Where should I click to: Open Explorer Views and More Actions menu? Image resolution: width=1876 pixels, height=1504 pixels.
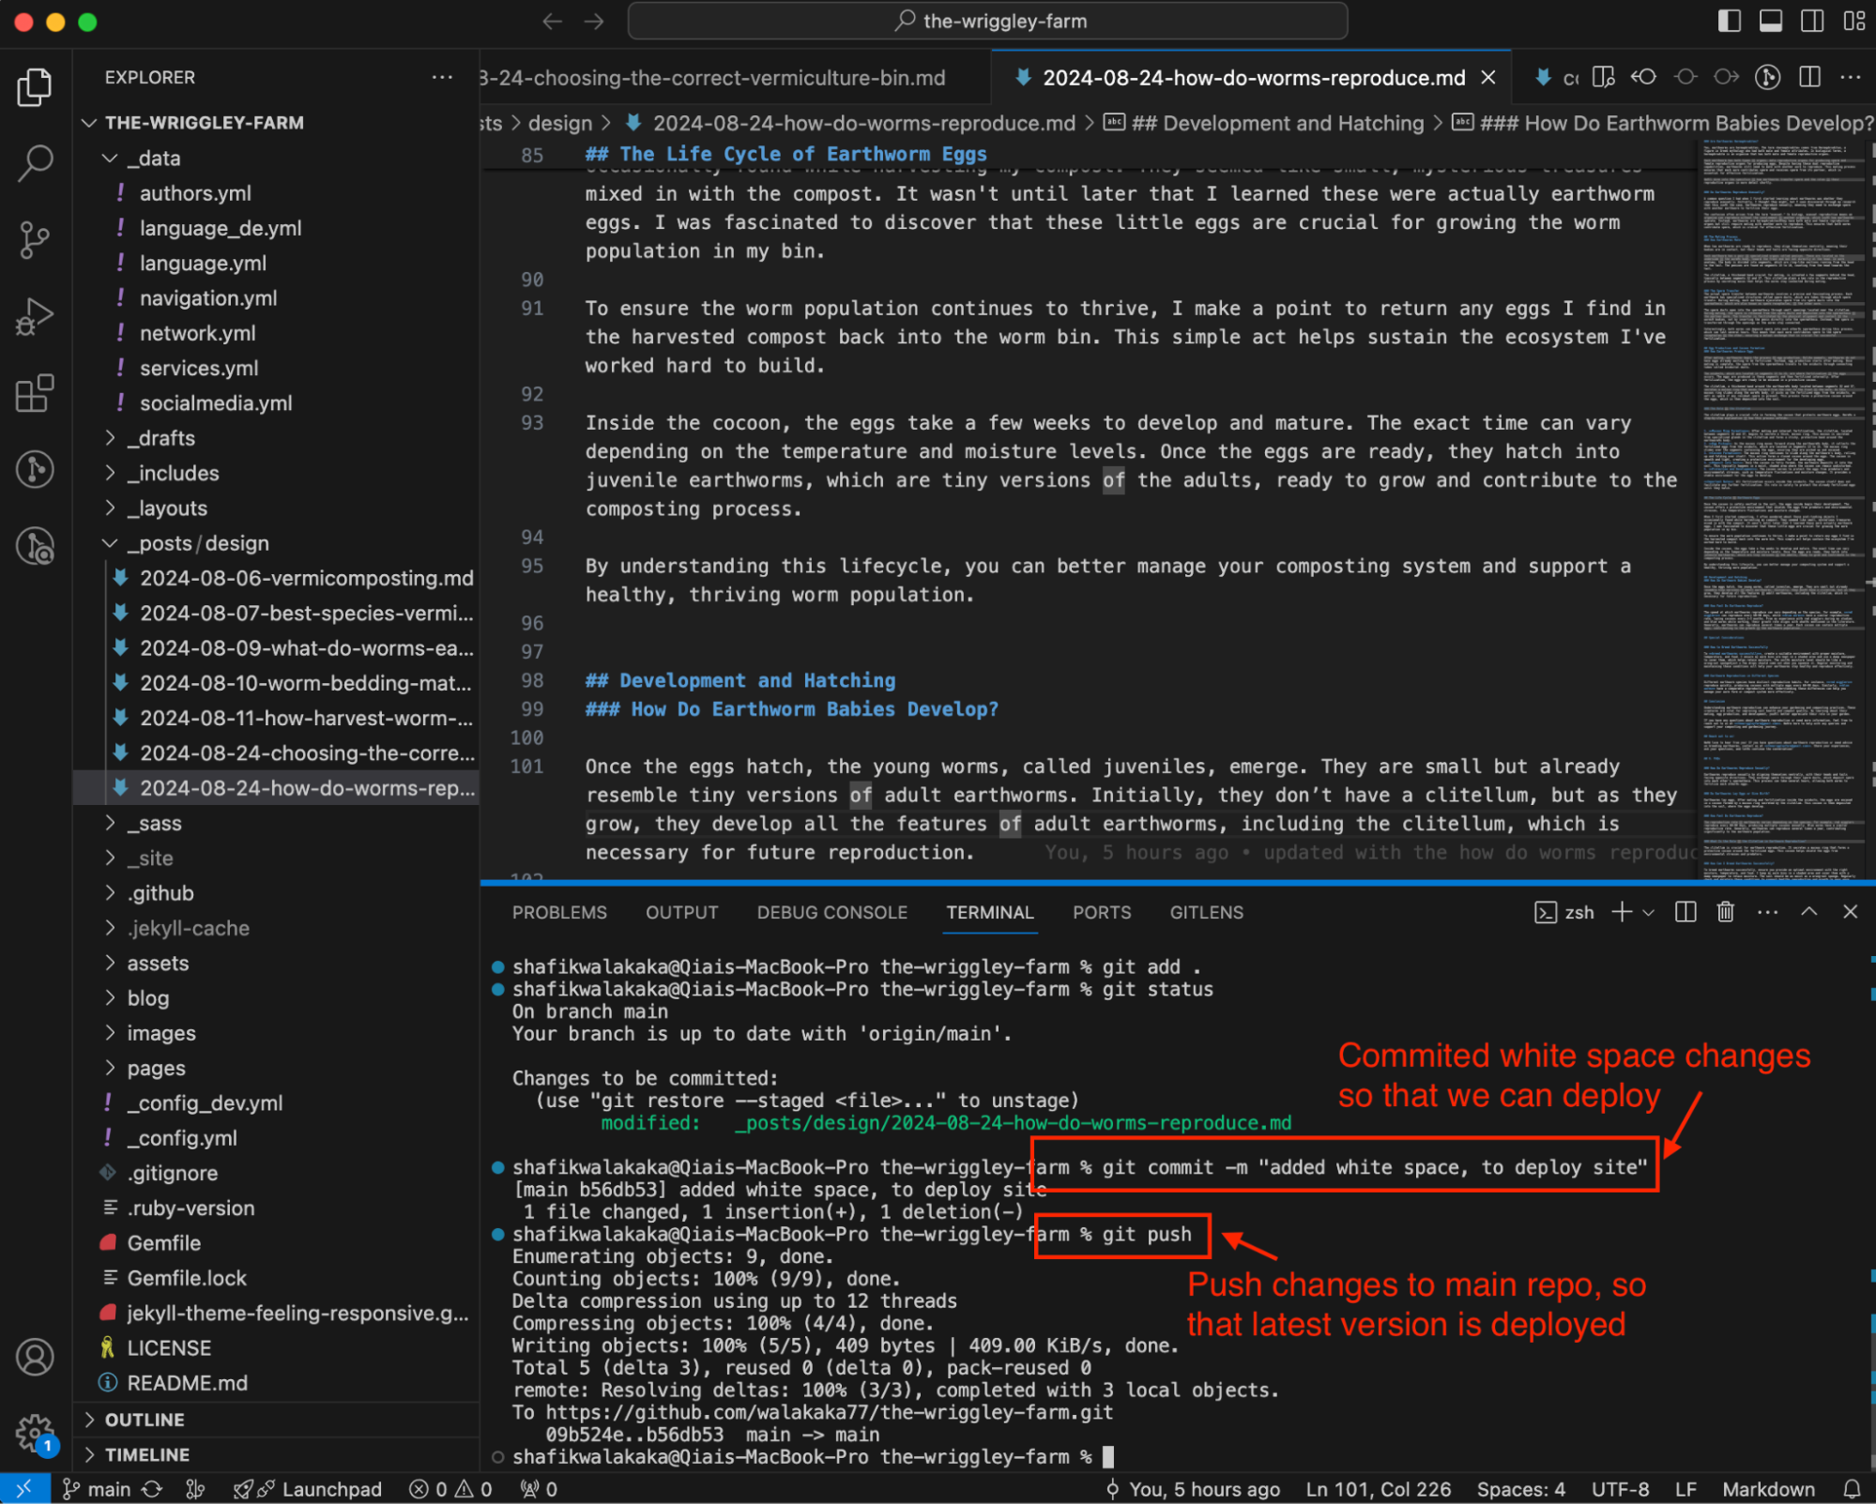(442, 77)
